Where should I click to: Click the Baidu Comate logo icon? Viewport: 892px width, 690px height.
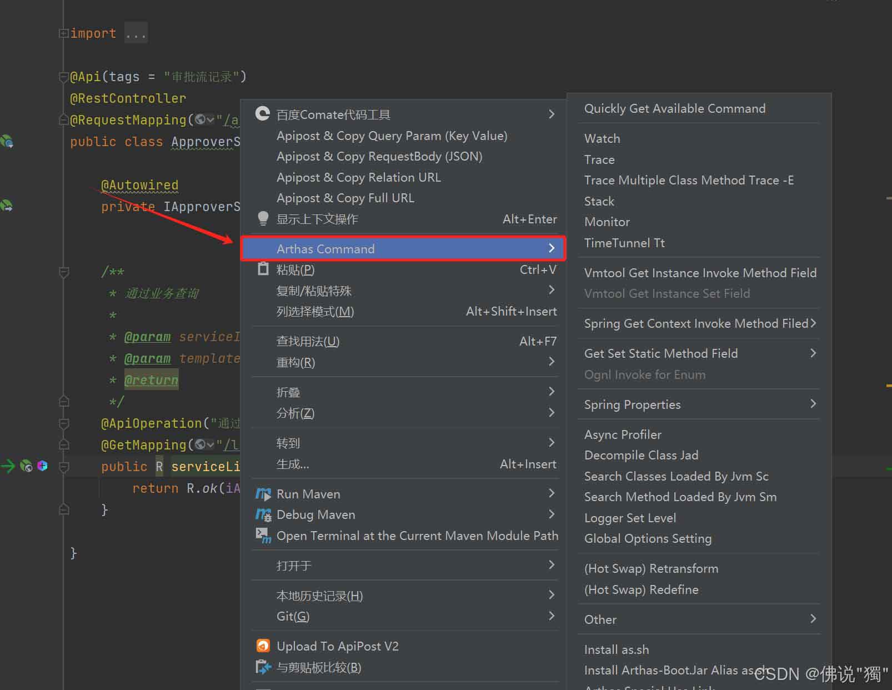pyautogui.click(x=262, y=114)
